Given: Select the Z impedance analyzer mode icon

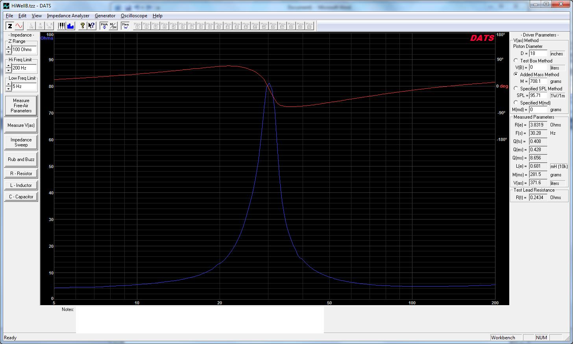Looking at the screenshot, I should click(x=10, y=26).
